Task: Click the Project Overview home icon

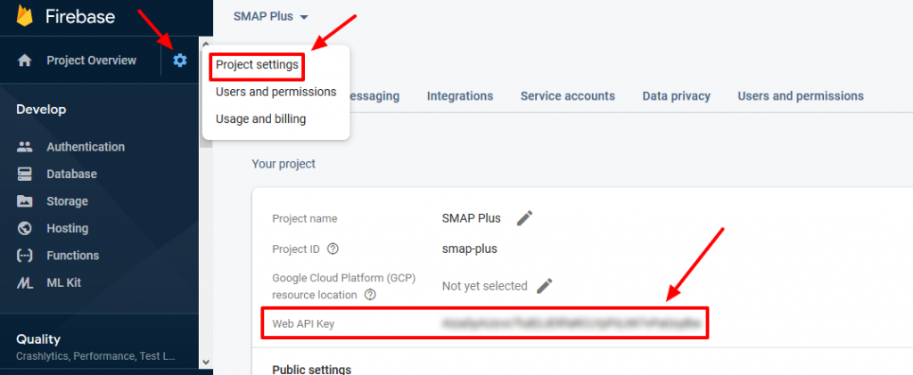Action: (x=25, y=61)
